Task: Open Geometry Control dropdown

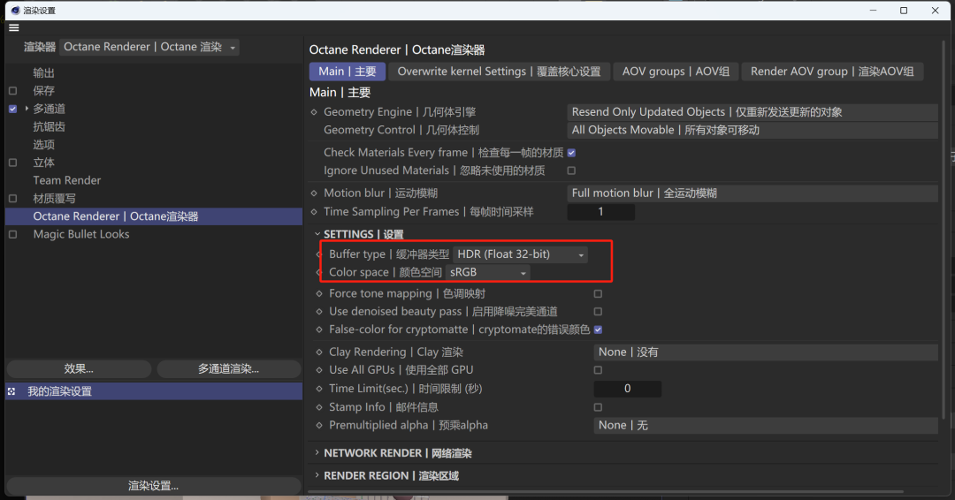Action: [753, 130]
